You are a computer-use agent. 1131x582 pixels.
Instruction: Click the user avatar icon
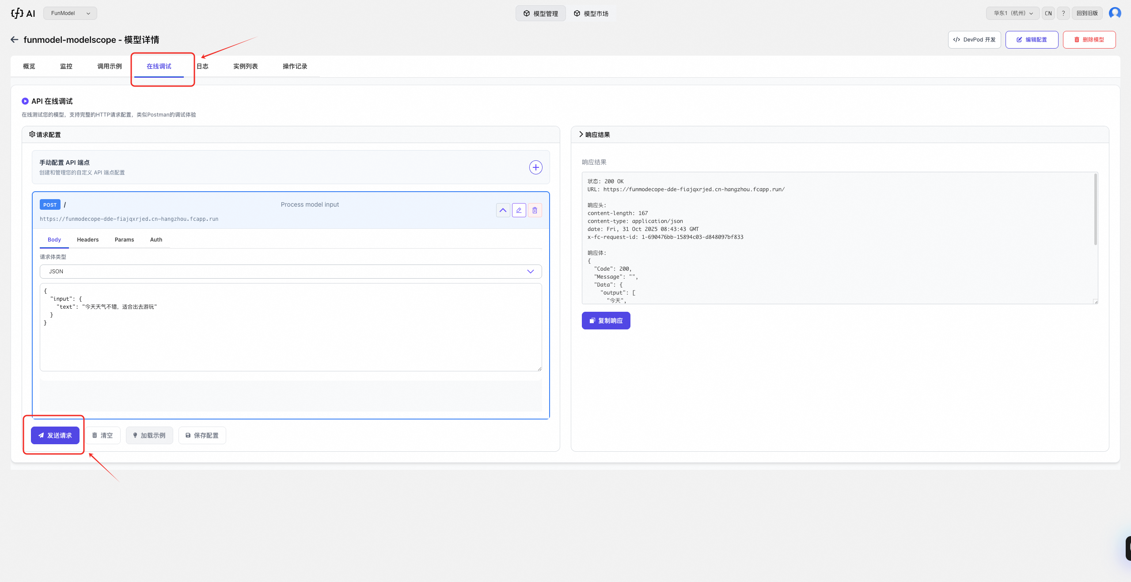pos(1115,13)
